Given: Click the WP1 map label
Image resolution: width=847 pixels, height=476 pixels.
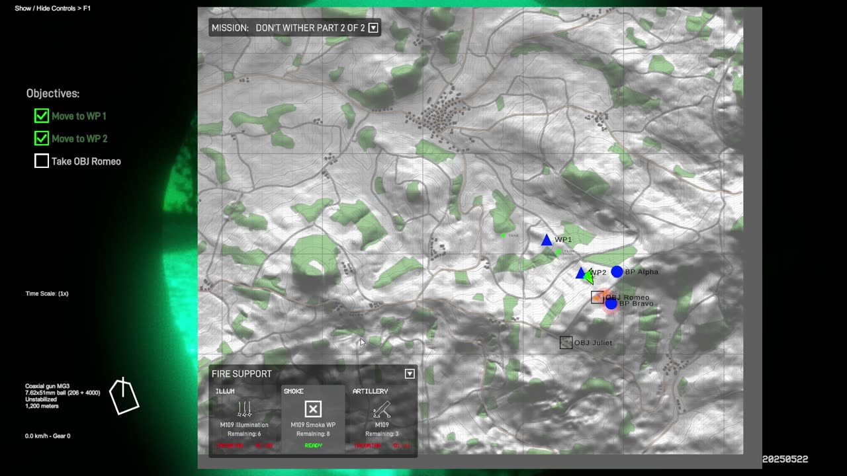Looking at the screenshot, I should [x=563, y=240].
